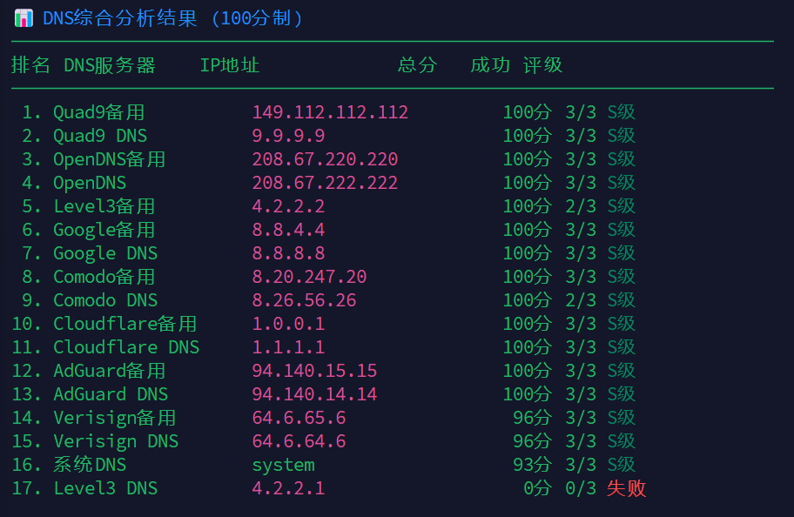Select IP address 1.0.0.1
This screenshot has width=794, height=517.
(x=289, y=324)
